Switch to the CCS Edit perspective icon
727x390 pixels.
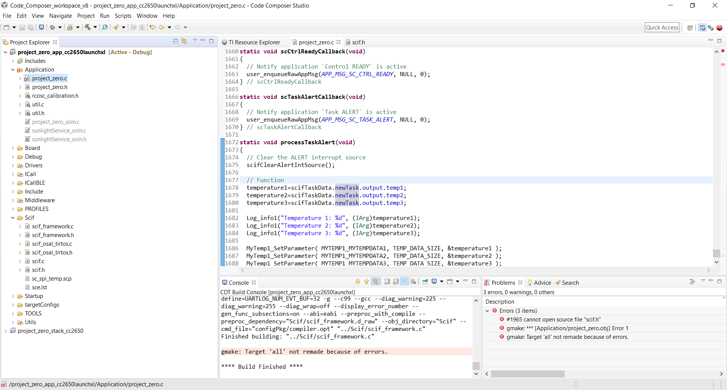click(x=702, y=28)
